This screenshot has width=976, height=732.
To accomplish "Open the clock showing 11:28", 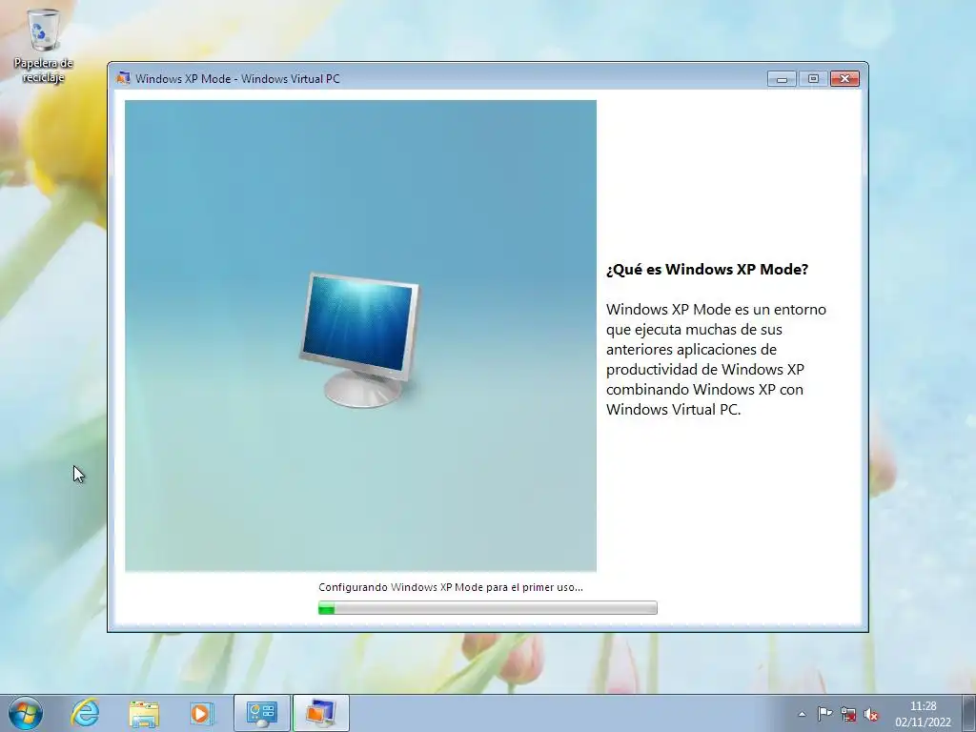I will [923, 714].
